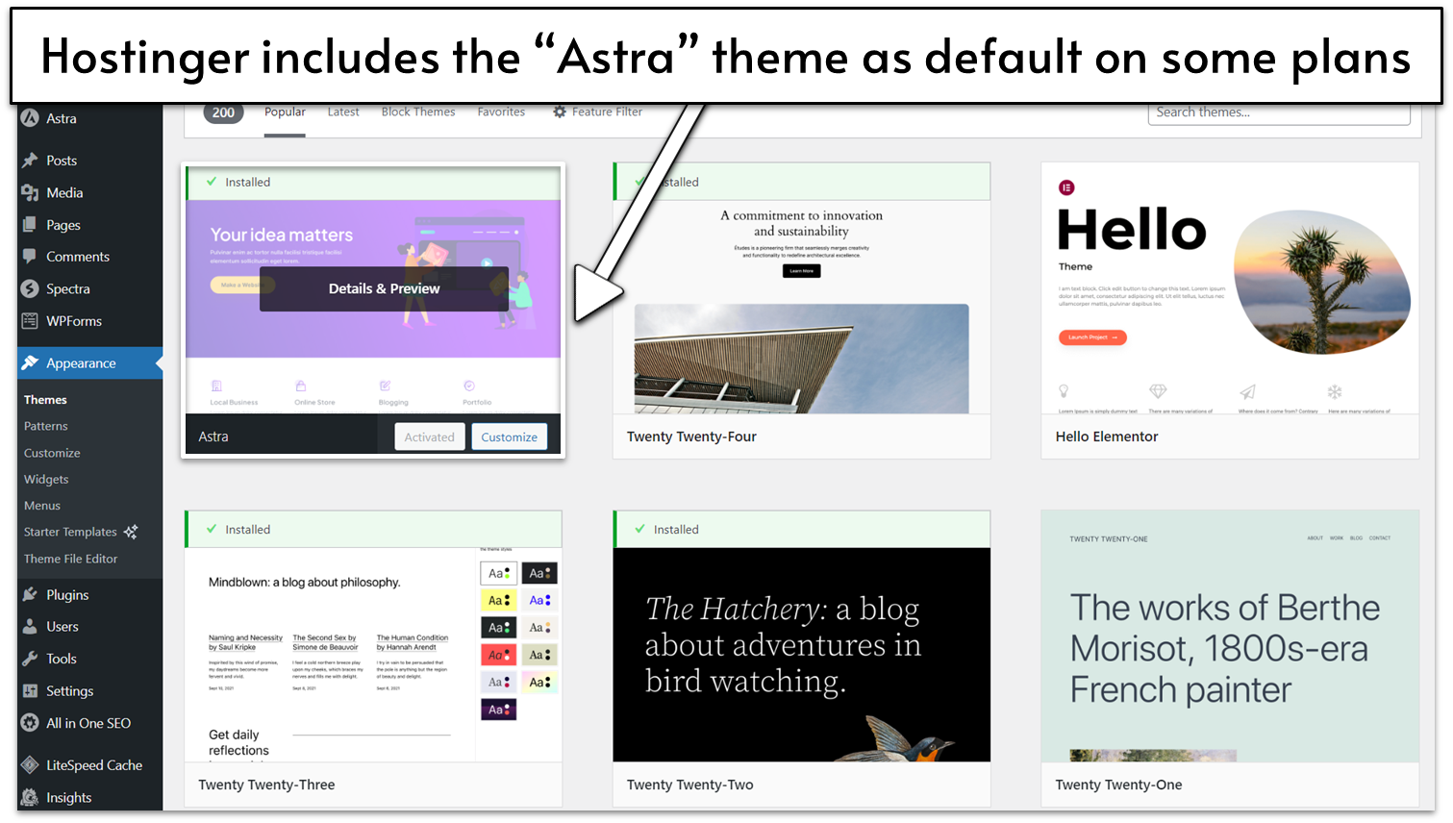The image size is (1453, 823).
Task: Click the Activated button on Astra
Action: (x=429, y=436)
